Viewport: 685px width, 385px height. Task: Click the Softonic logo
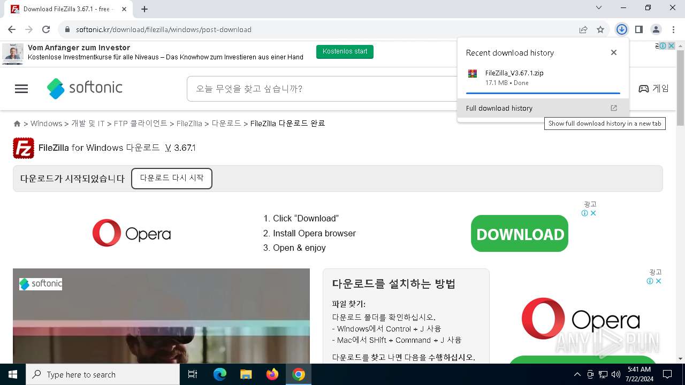(x=85, y=88)
